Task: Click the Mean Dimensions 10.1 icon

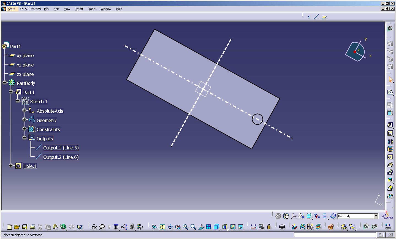Action: pos(301,216)
